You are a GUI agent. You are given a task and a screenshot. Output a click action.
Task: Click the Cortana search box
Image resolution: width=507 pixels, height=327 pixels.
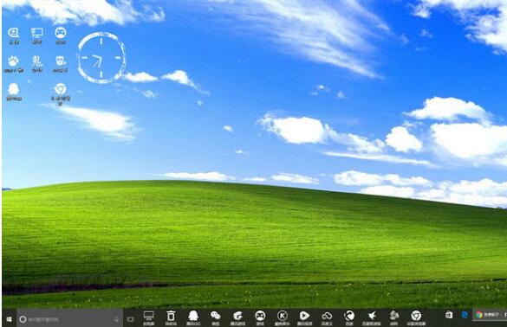coord(69,319)
